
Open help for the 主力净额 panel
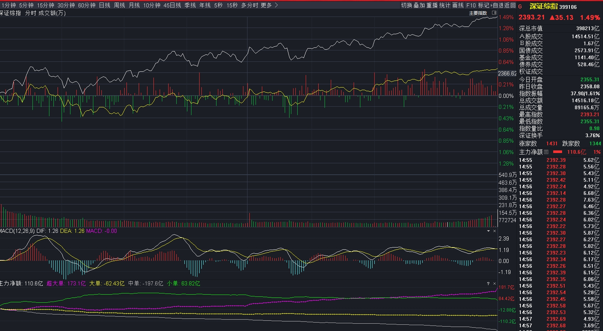(488, 284)
